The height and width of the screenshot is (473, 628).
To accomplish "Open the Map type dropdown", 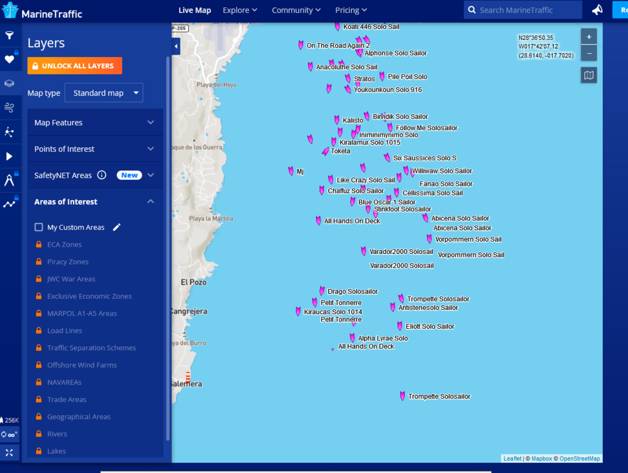I will click(104, 93).
